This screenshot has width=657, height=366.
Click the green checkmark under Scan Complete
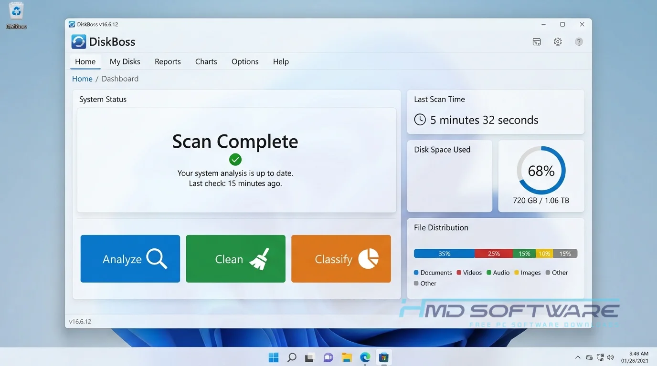tap(235, 159)
